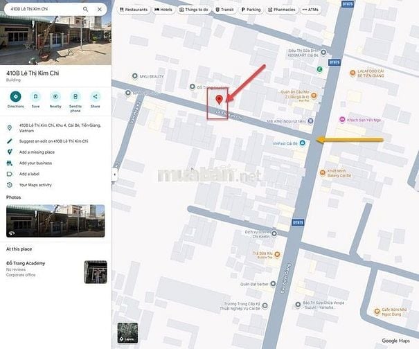Open Nearby search for this location
Image resolution: width=419 pixels, height=349 pixels.
tap(55, 96)
